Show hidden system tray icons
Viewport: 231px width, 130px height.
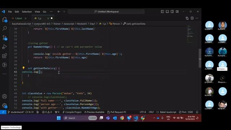(154, 118)
